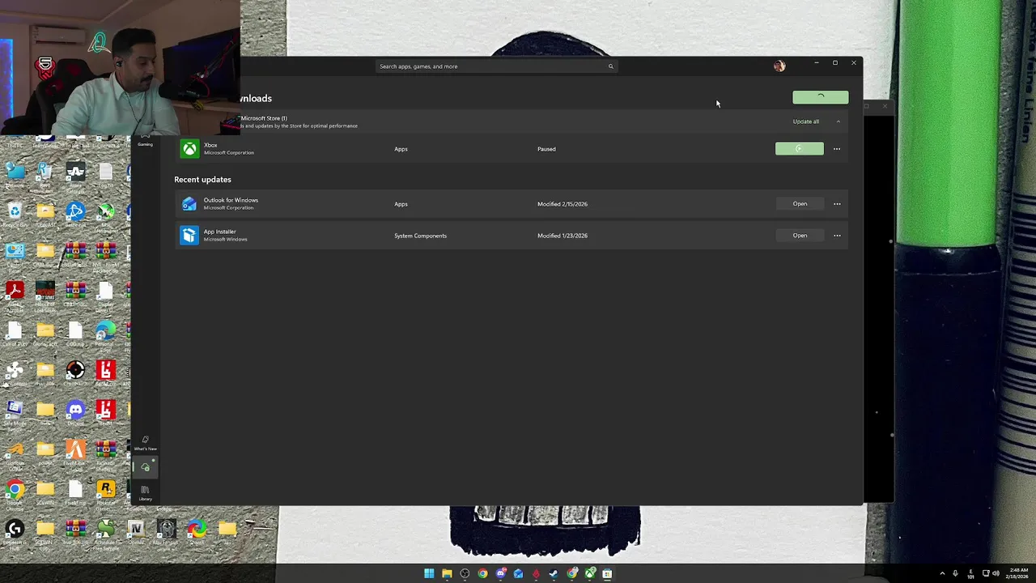Open the Library in Store sidebar
The height and width of the screenshot is (583, 1036).
145,492
